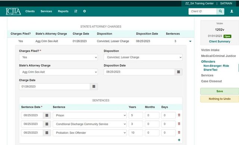Select Non-Stranger: Ride Share/Taxi offender
The height and width of the screenshot is (145, 239).
coord(216,68)
